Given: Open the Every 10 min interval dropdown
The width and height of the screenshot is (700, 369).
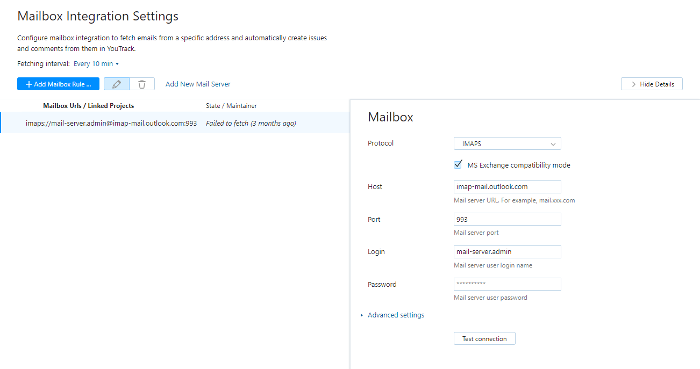Looking at the screenshot, I should click(94, 63).
